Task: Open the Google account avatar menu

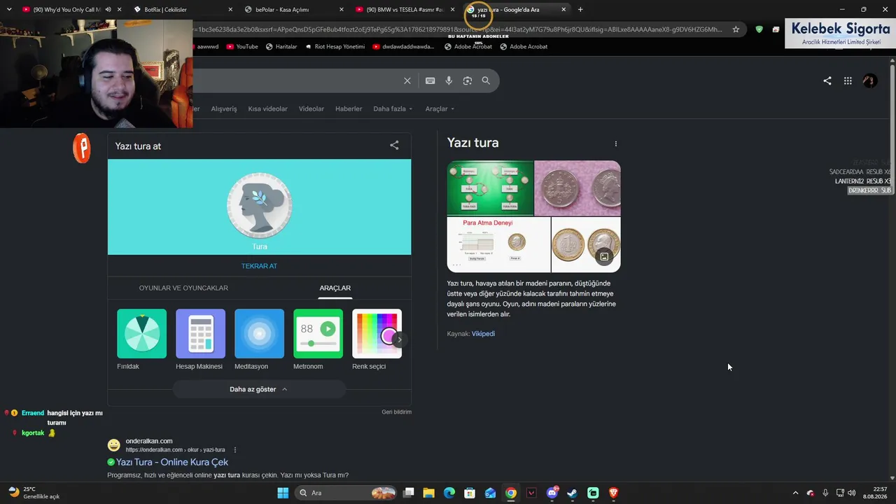Action: coord(870,80)
